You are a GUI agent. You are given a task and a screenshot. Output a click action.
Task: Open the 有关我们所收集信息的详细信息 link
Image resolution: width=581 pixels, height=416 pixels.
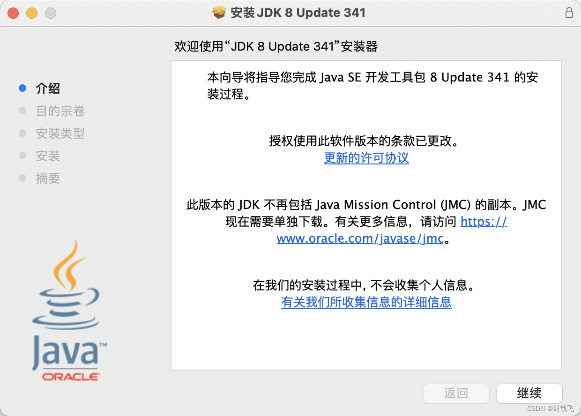366,302
